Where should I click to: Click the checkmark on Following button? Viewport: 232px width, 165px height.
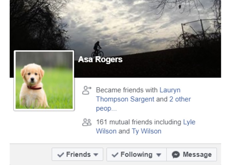tap(115, 155)
